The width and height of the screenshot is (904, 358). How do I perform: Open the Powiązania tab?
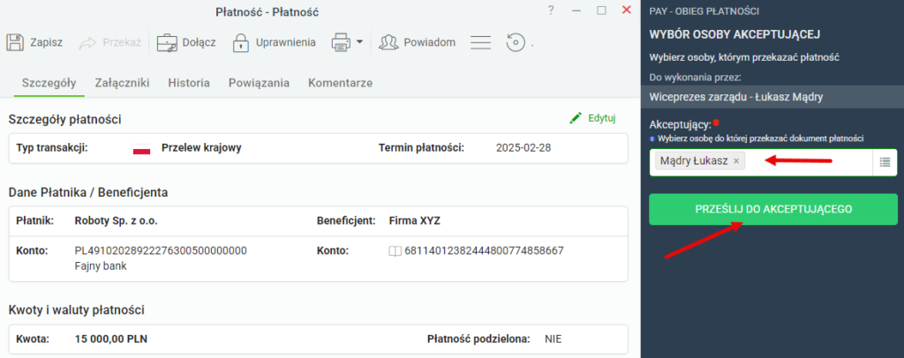point(259,83)
